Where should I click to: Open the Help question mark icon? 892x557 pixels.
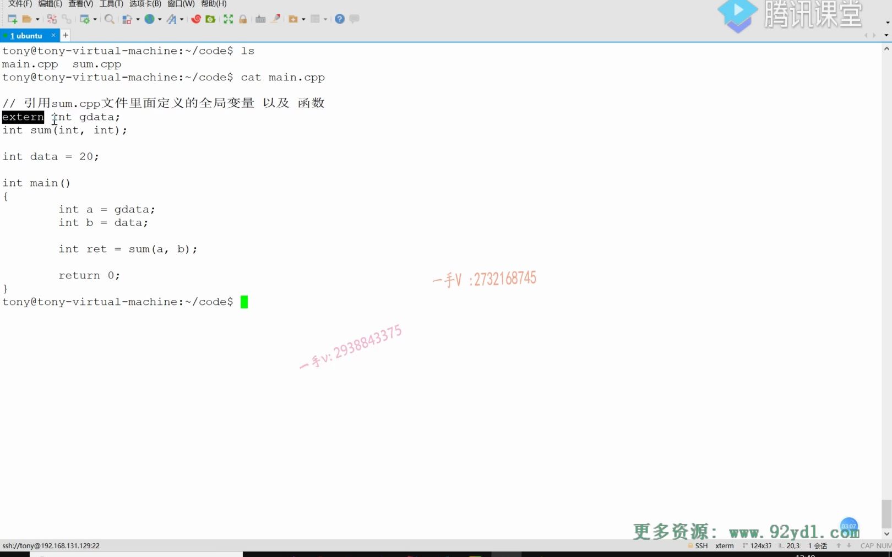pyautogui.click(x=340, y=19)
